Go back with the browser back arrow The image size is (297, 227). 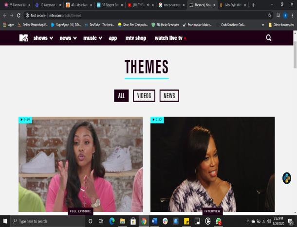coord(5,16)
